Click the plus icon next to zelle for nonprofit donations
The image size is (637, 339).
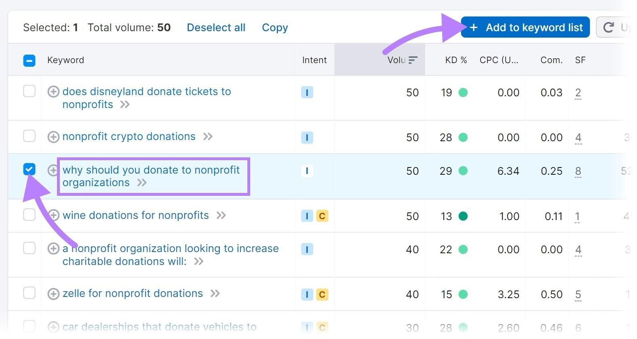(x=53, y=293)
